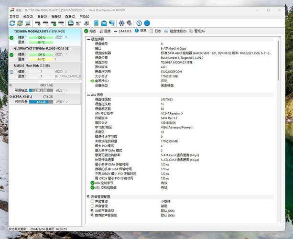The width and height of the screenshot is (293, 239).
Task: Click the disk icon with magnifier
Action: click(x=61, y=23)
